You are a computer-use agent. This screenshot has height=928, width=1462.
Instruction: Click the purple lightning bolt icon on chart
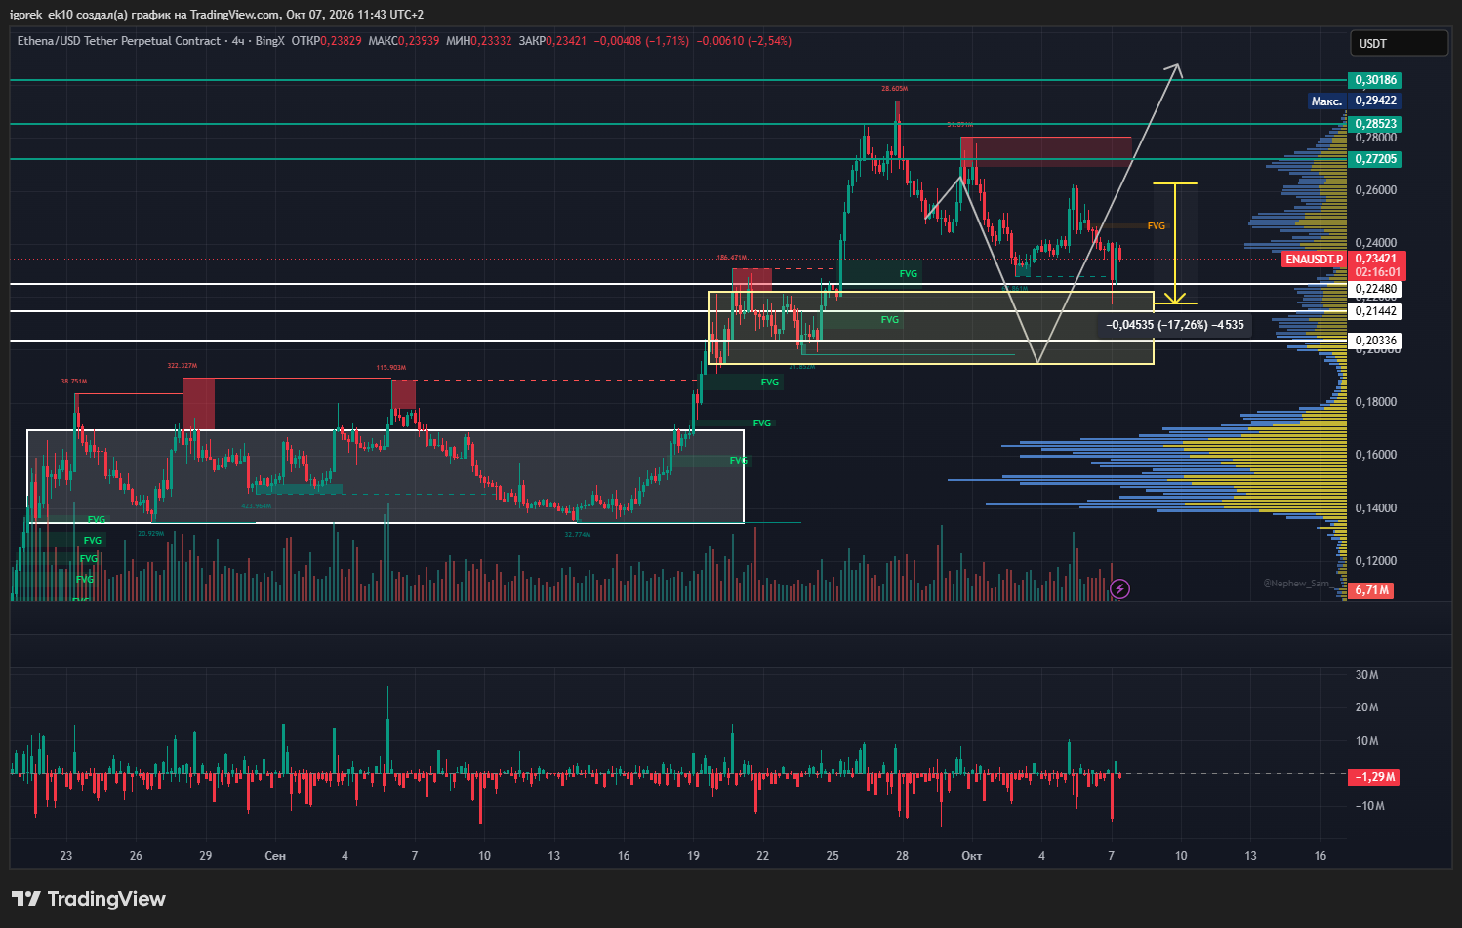pos(1120,588)
